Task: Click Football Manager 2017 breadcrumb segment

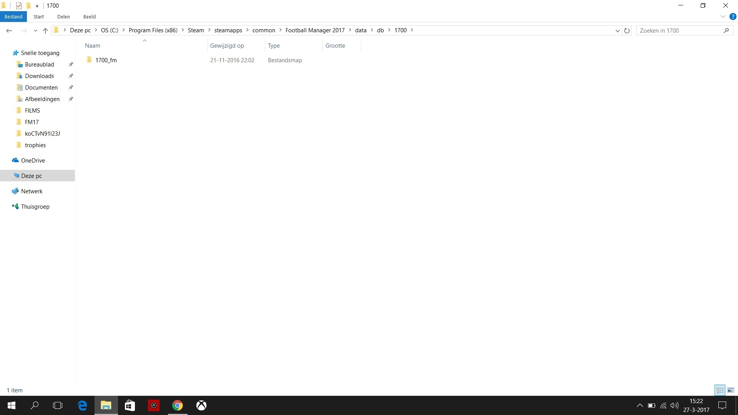Action: [315, 30]
